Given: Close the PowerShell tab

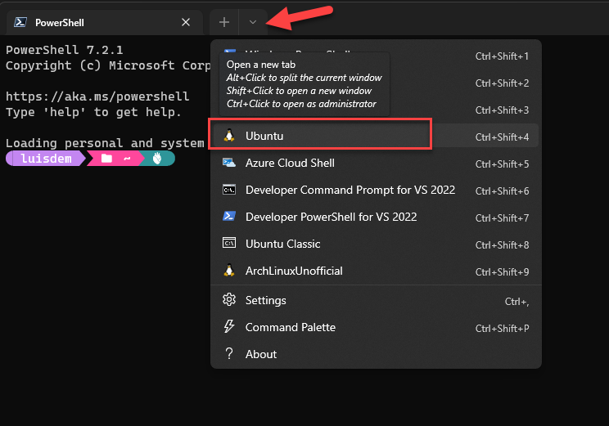Looking at the screenshot, I should (x=186, y=22).
